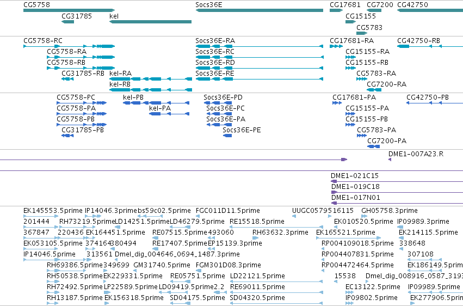Click transcript Socs36E-RC
463x306 pixels.
click(260, 57)
